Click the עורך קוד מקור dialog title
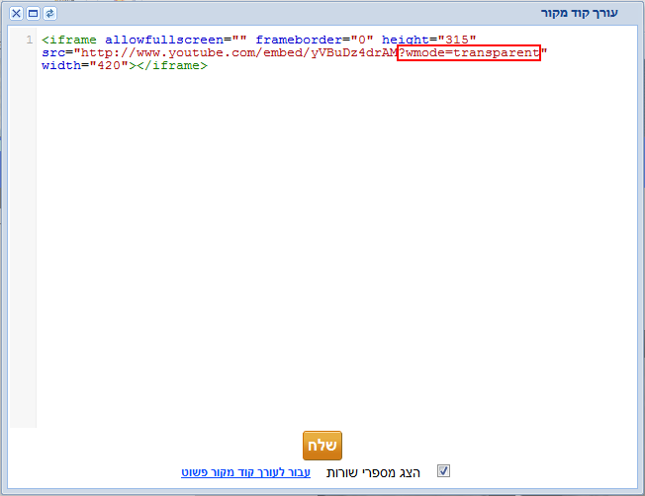 point(579,13)
